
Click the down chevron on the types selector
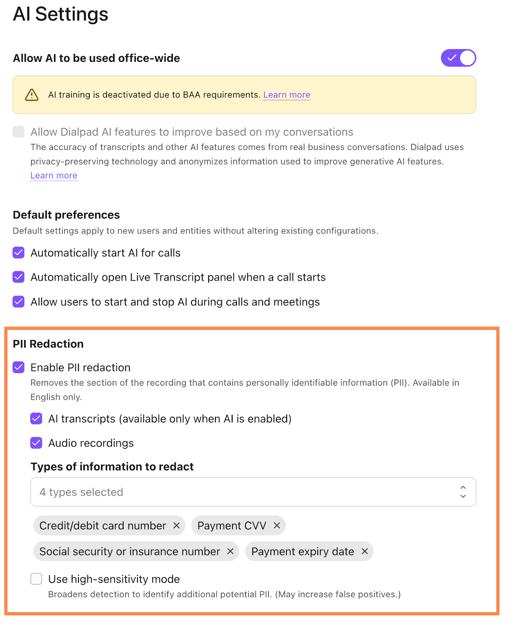[463, 496]
